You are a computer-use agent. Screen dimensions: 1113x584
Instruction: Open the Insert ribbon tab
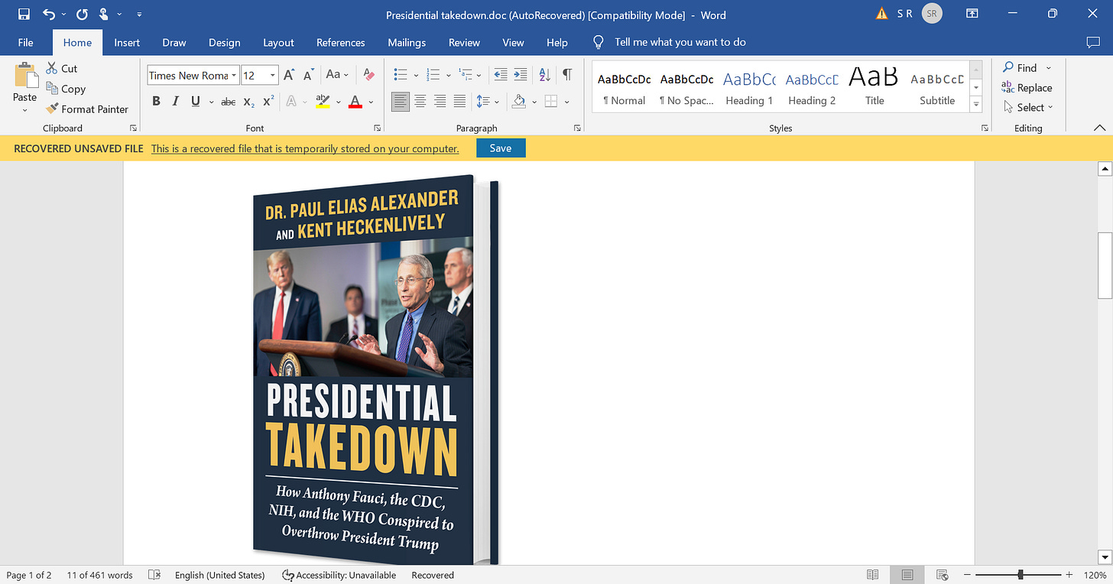coord(127,43)
